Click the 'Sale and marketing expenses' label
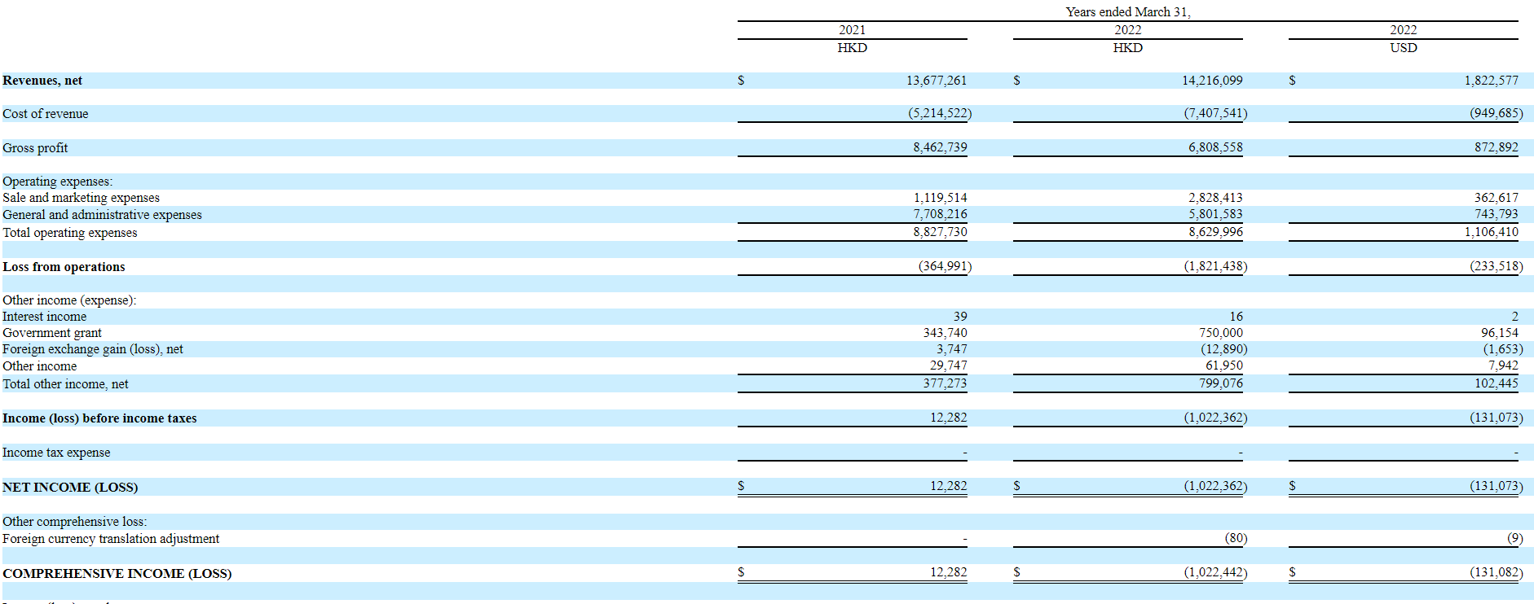The image size is (1534, 604). [82, 198]
